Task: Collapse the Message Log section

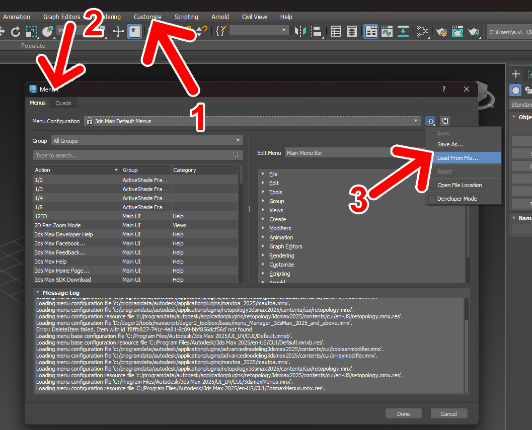Action: 38,293
